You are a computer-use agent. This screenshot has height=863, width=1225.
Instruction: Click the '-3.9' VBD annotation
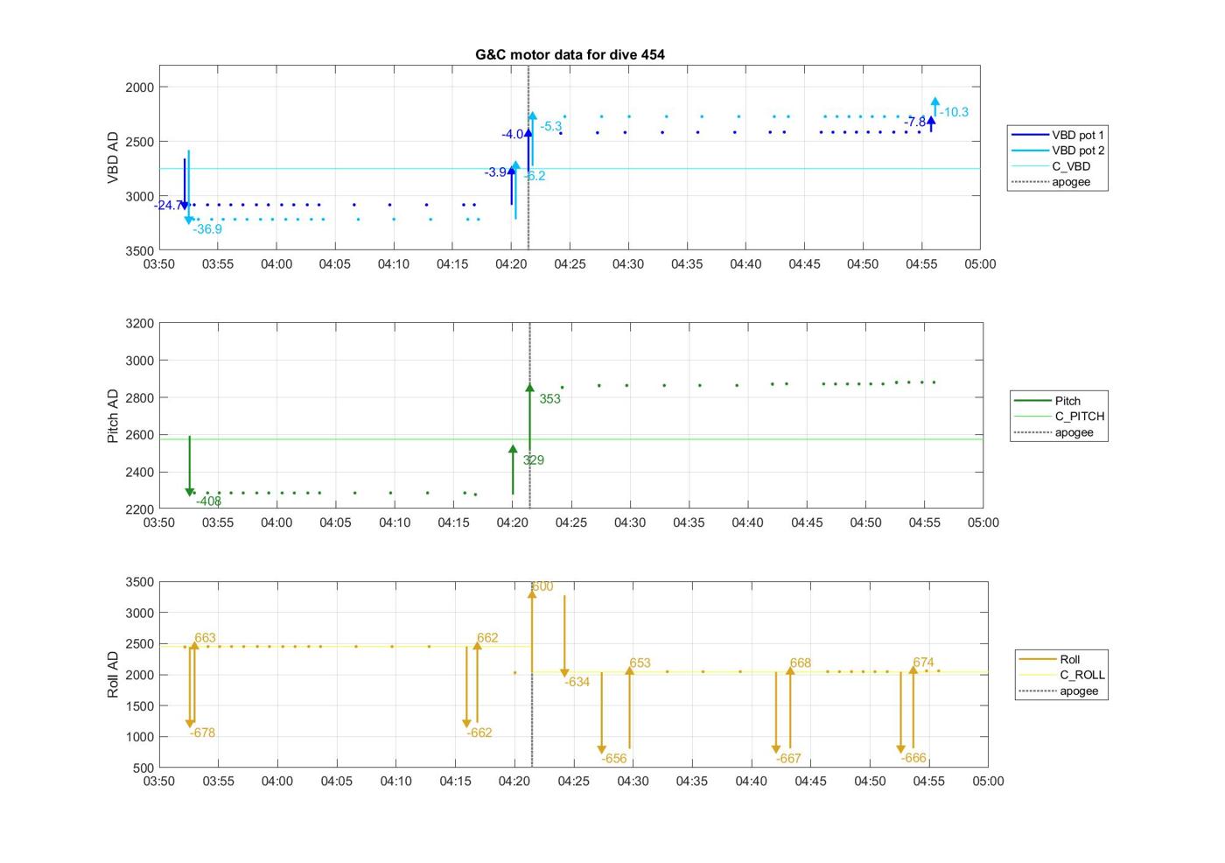pos(495,172)
